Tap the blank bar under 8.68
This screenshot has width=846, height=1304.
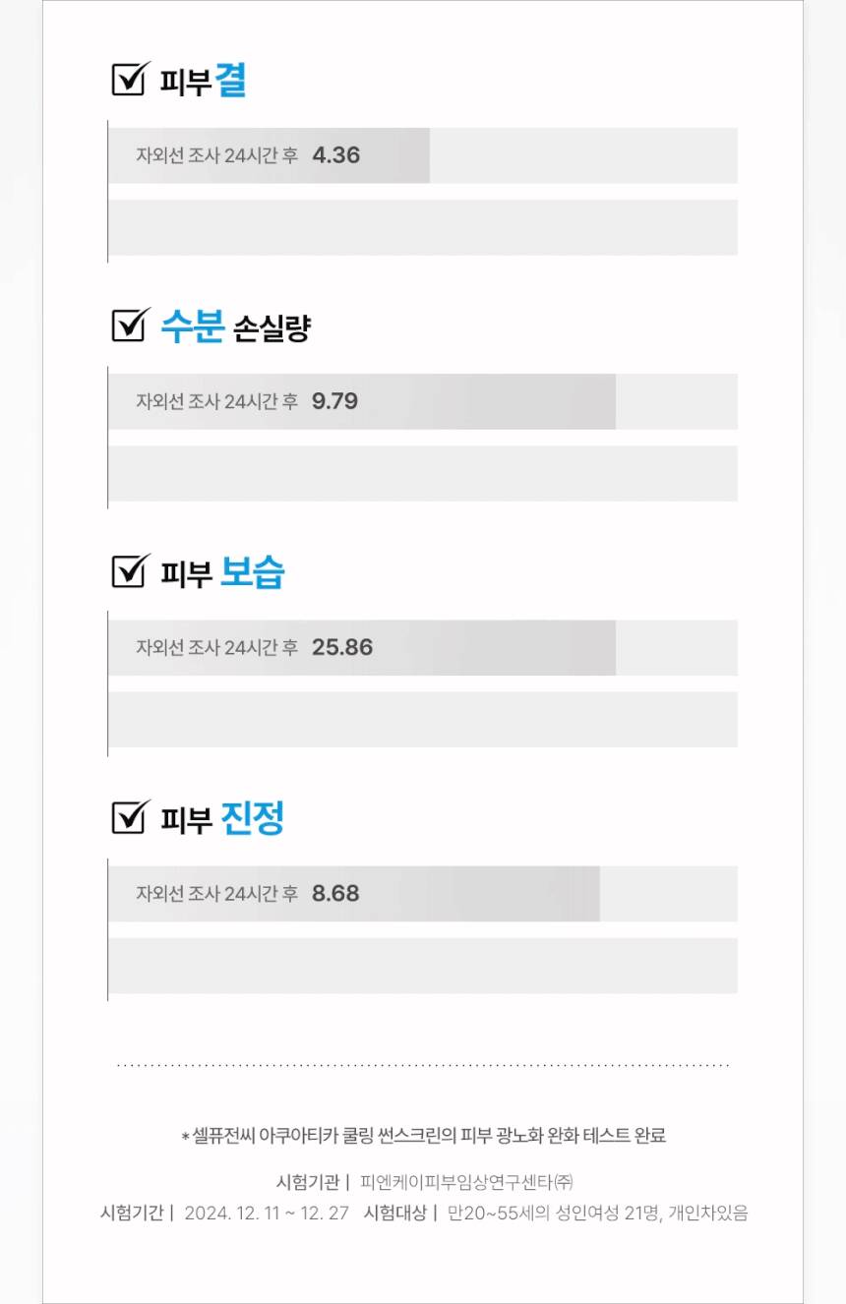tap(422, 965)
